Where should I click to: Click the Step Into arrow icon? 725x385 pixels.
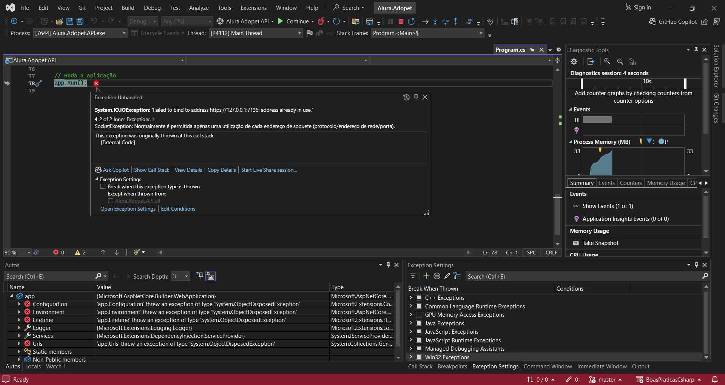coord(435,22)
